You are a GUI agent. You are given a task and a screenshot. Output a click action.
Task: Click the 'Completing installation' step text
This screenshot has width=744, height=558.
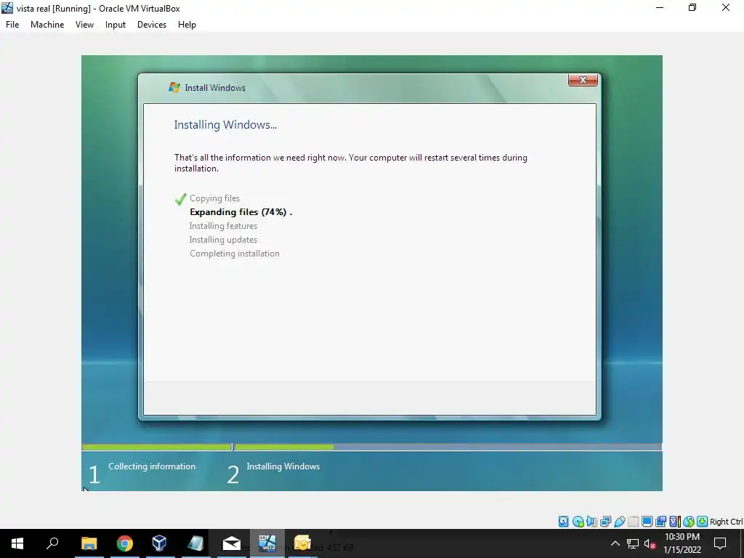pos(235,254)
